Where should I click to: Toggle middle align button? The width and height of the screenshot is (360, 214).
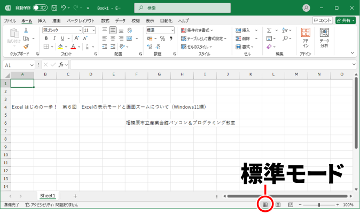113,30
